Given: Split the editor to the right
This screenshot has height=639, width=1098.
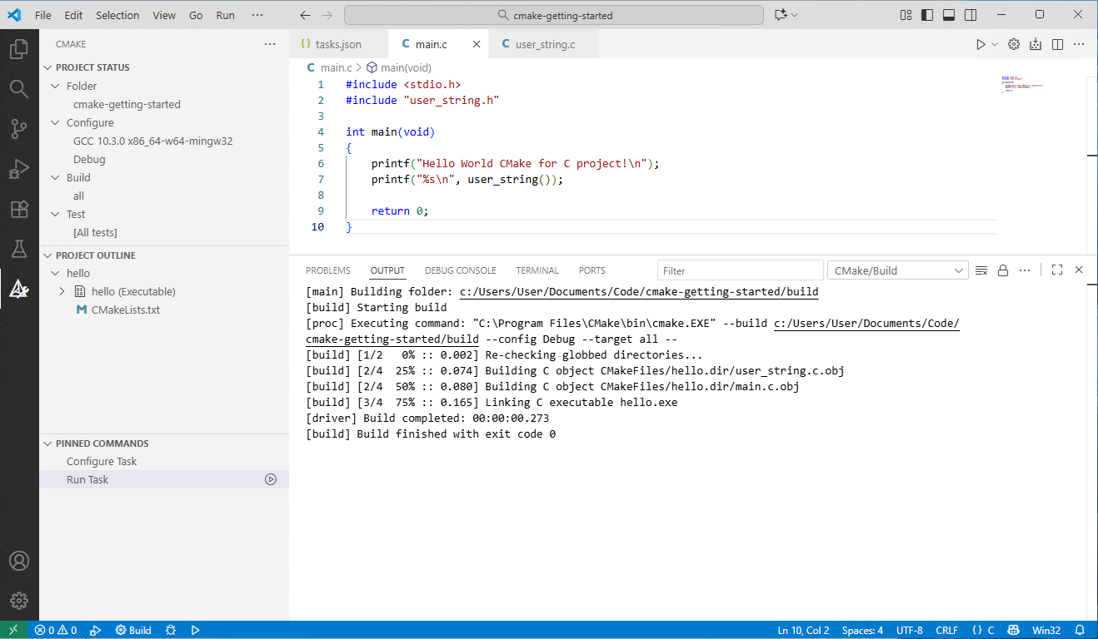Looking at the screenshot, I should coord(1057,45).
